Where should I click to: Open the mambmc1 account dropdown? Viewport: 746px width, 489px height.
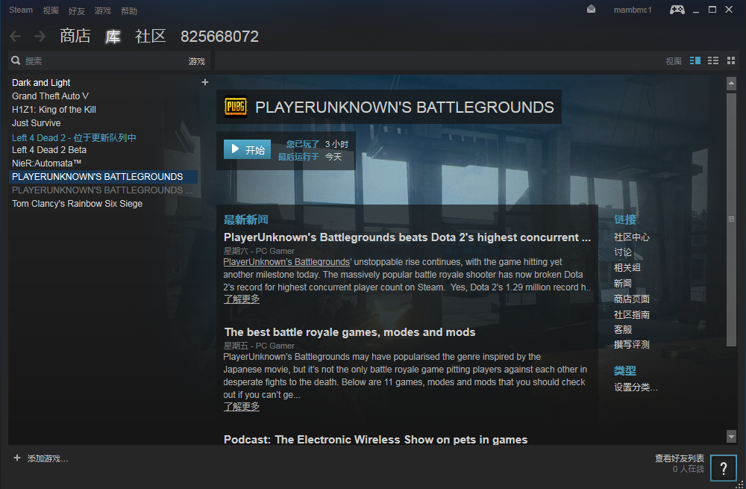tap(633, 10)
